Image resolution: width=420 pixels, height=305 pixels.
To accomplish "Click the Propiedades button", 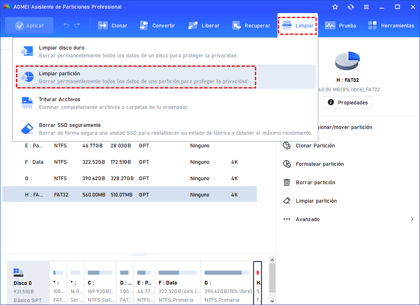I will pyautogui.click(x=347, y=102).
